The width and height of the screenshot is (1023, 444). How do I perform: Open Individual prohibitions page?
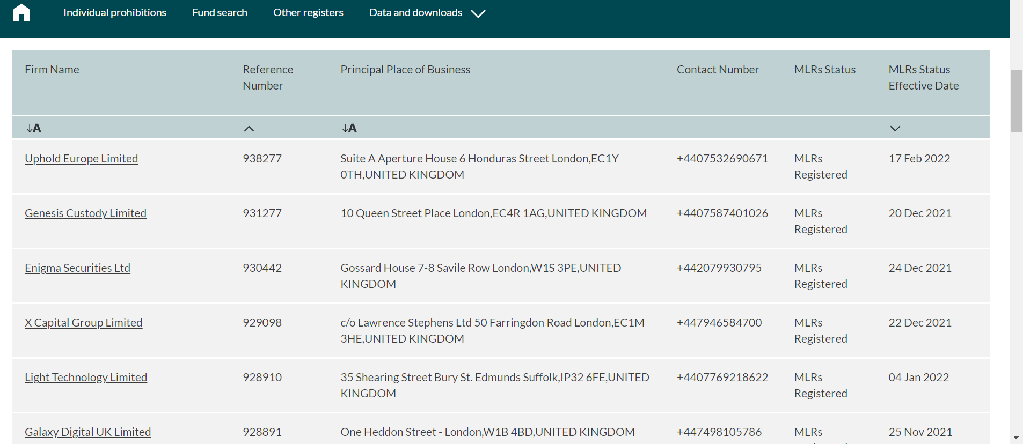[x=115, y=13]
